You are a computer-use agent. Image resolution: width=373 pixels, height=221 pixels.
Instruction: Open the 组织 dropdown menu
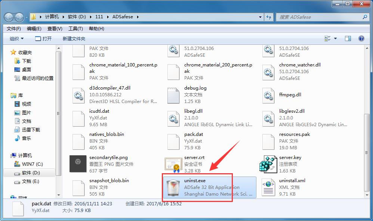pyautogui.click(x=16, y=38)
